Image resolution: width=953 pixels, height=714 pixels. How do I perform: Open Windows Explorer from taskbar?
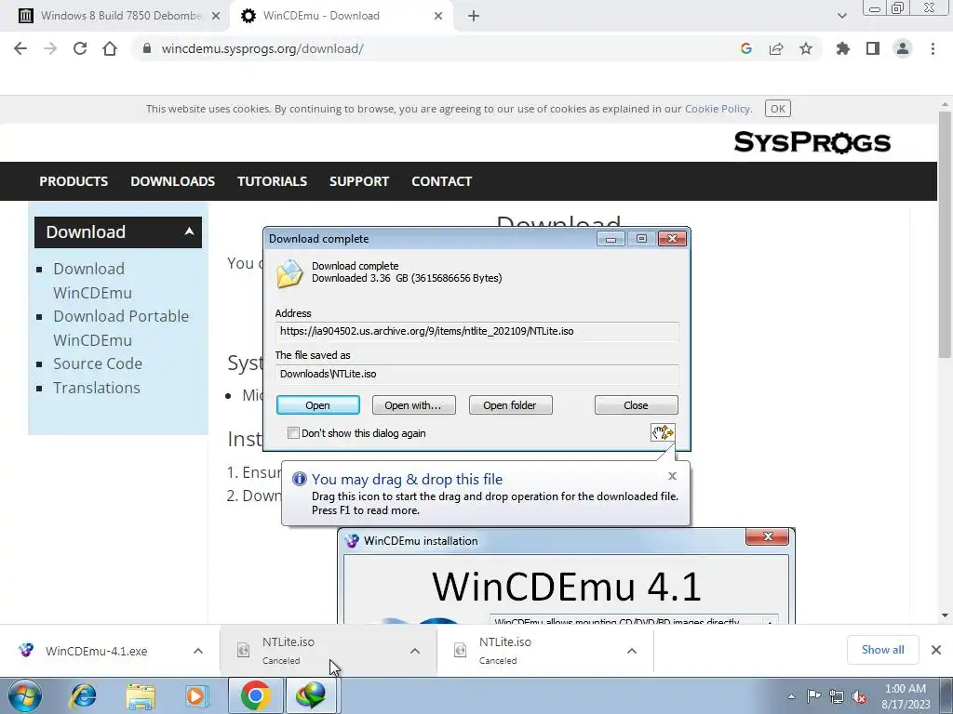[141, 695]
